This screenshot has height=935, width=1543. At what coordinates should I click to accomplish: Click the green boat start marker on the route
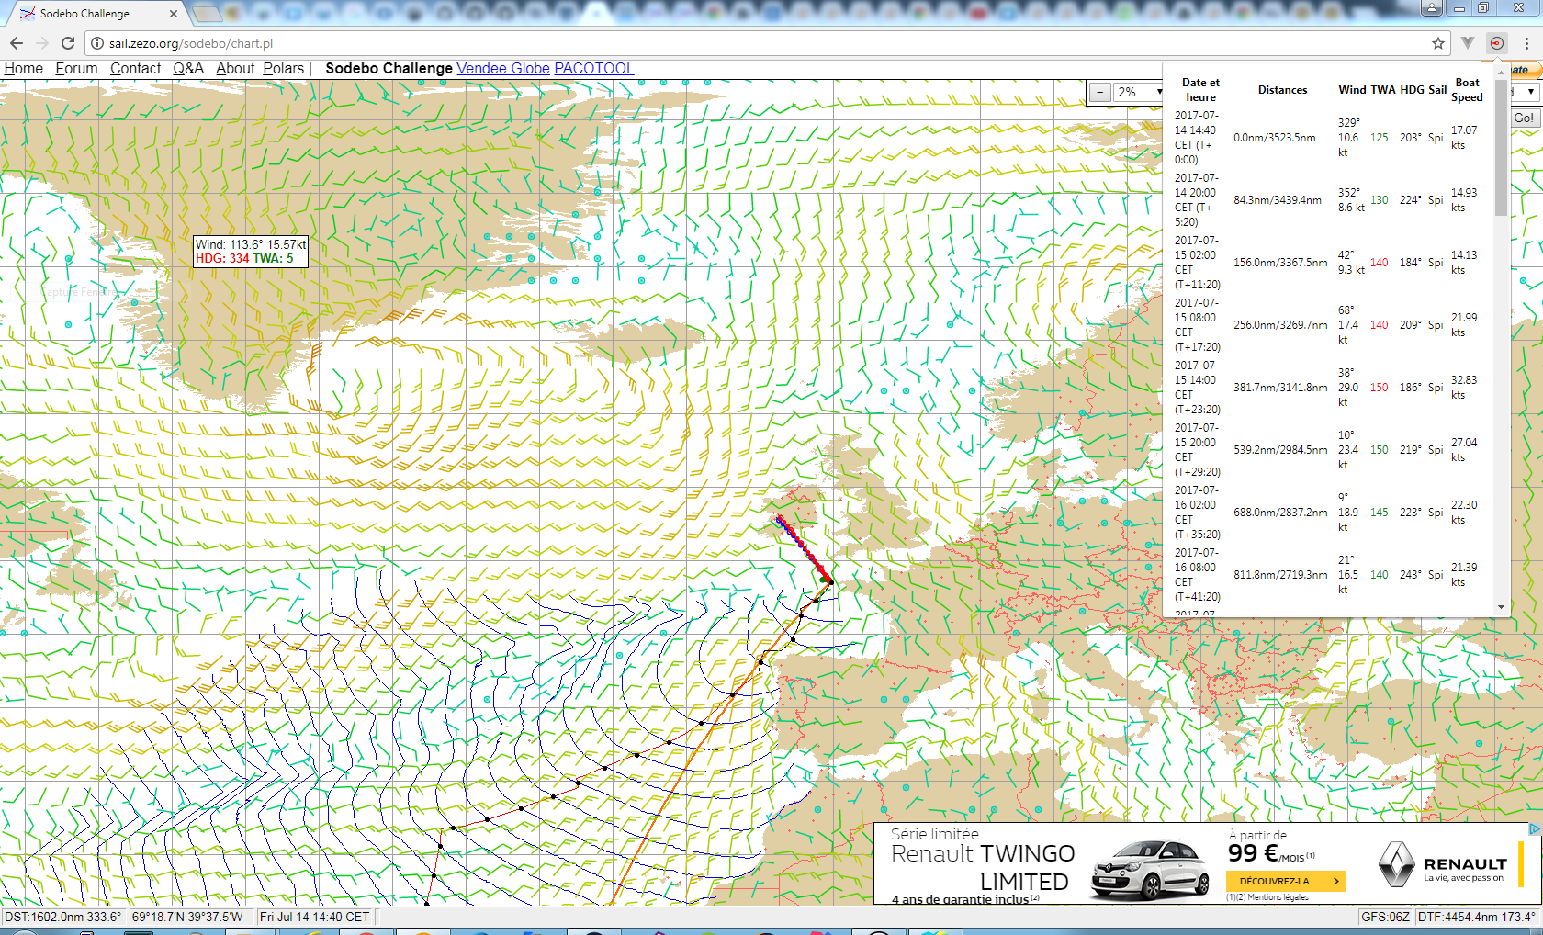[x=823, y=579]
